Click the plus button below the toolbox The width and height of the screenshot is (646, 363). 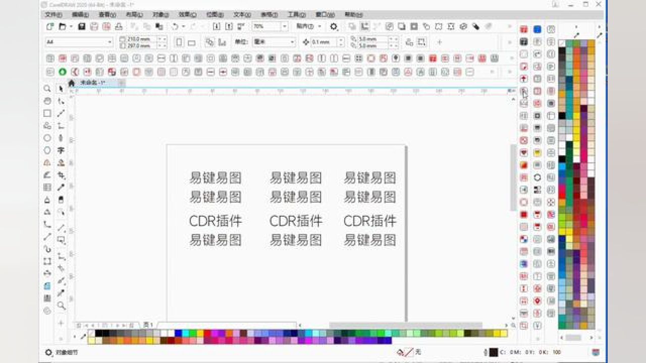pyautogui.click(x=61, y=323)
